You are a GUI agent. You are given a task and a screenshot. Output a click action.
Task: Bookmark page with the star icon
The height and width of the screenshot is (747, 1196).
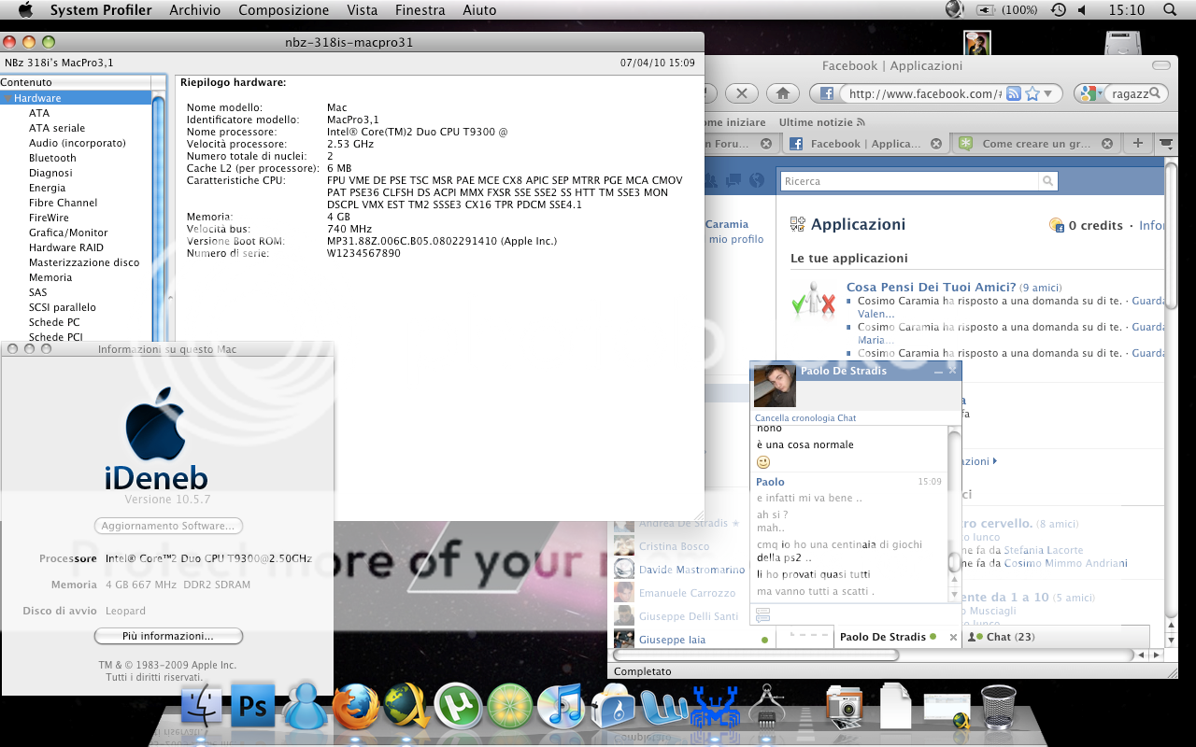[x=1032, y=93]
